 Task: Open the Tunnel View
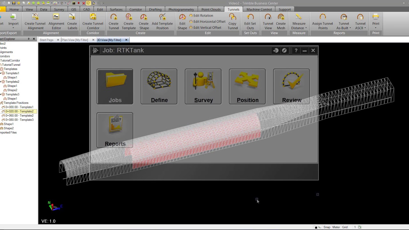pos(268,22)
